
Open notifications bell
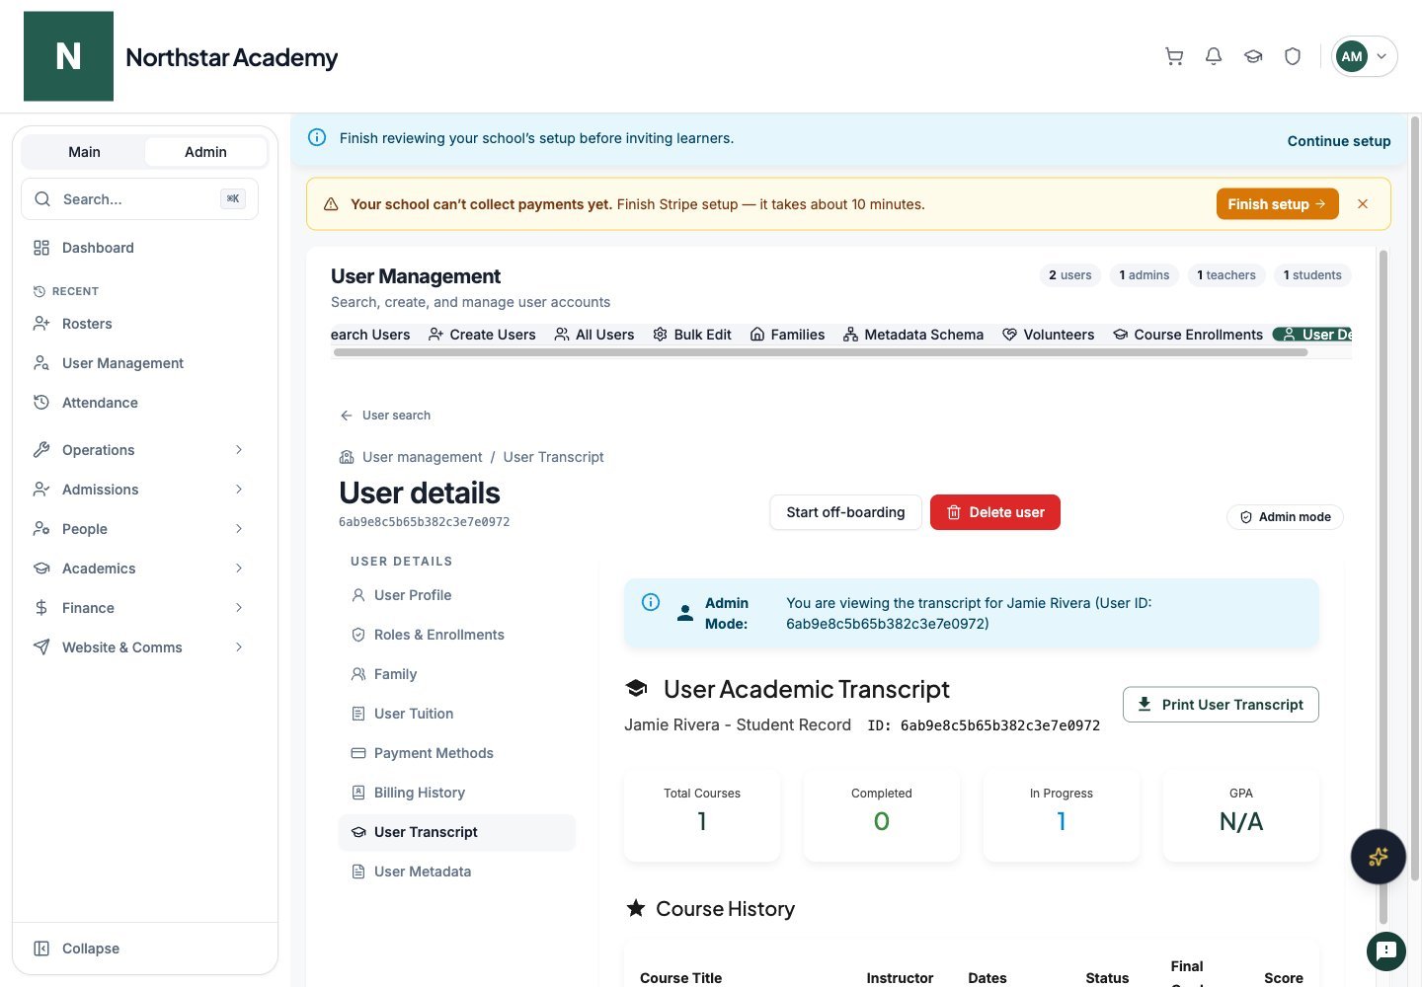[x=1214, y=56]
